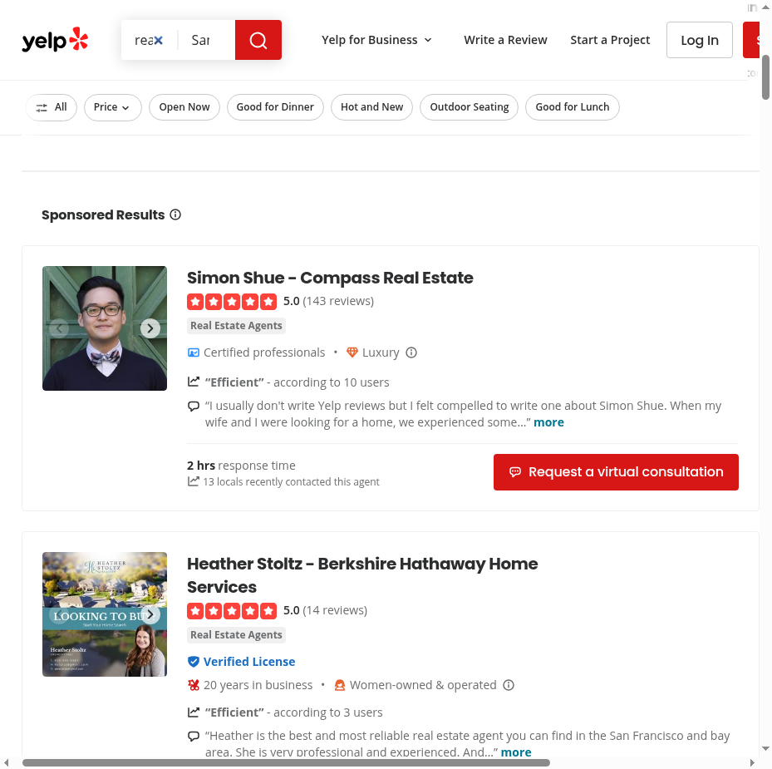Viewport: 772px width, 769px height.
Task: Click "2 hrs response time" text
Action: (x=241, y=466)
